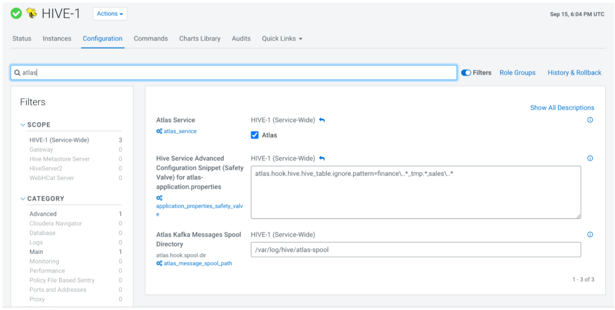Open History & Rollback

[x=574, y=73]
